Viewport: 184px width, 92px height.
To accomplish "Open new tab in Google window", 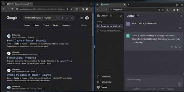I will coord(35,4).
